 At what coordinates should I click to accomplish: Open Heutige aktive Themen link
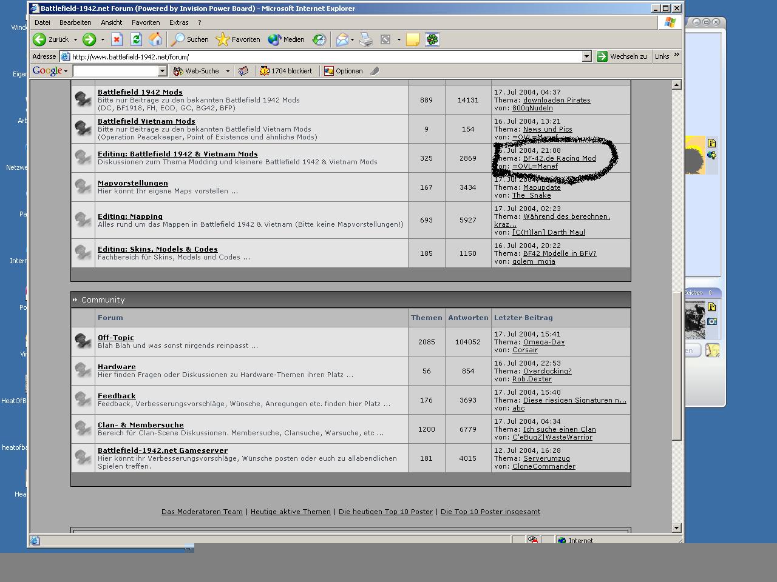(x=291, y=512)
